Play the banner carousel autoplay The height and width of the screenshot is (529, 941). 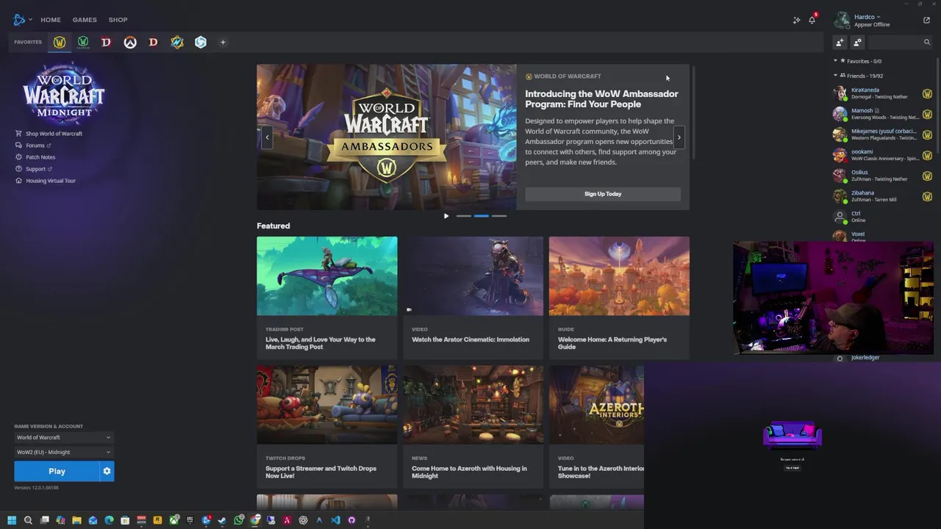[x=446, y=216]
